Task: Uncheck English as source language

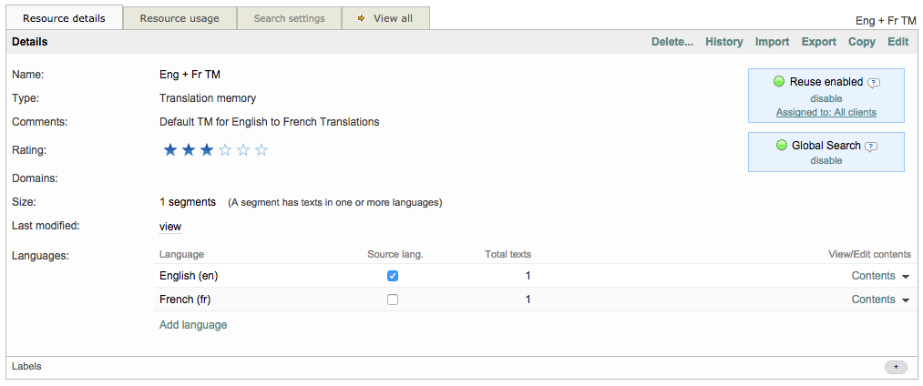Action: (x=393, y=276)
